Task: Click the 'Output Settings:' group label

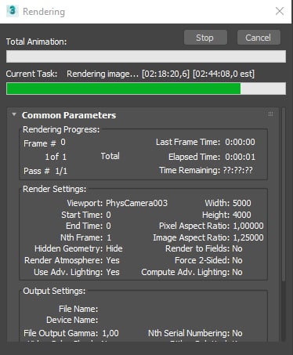Action: click(54, 291)
